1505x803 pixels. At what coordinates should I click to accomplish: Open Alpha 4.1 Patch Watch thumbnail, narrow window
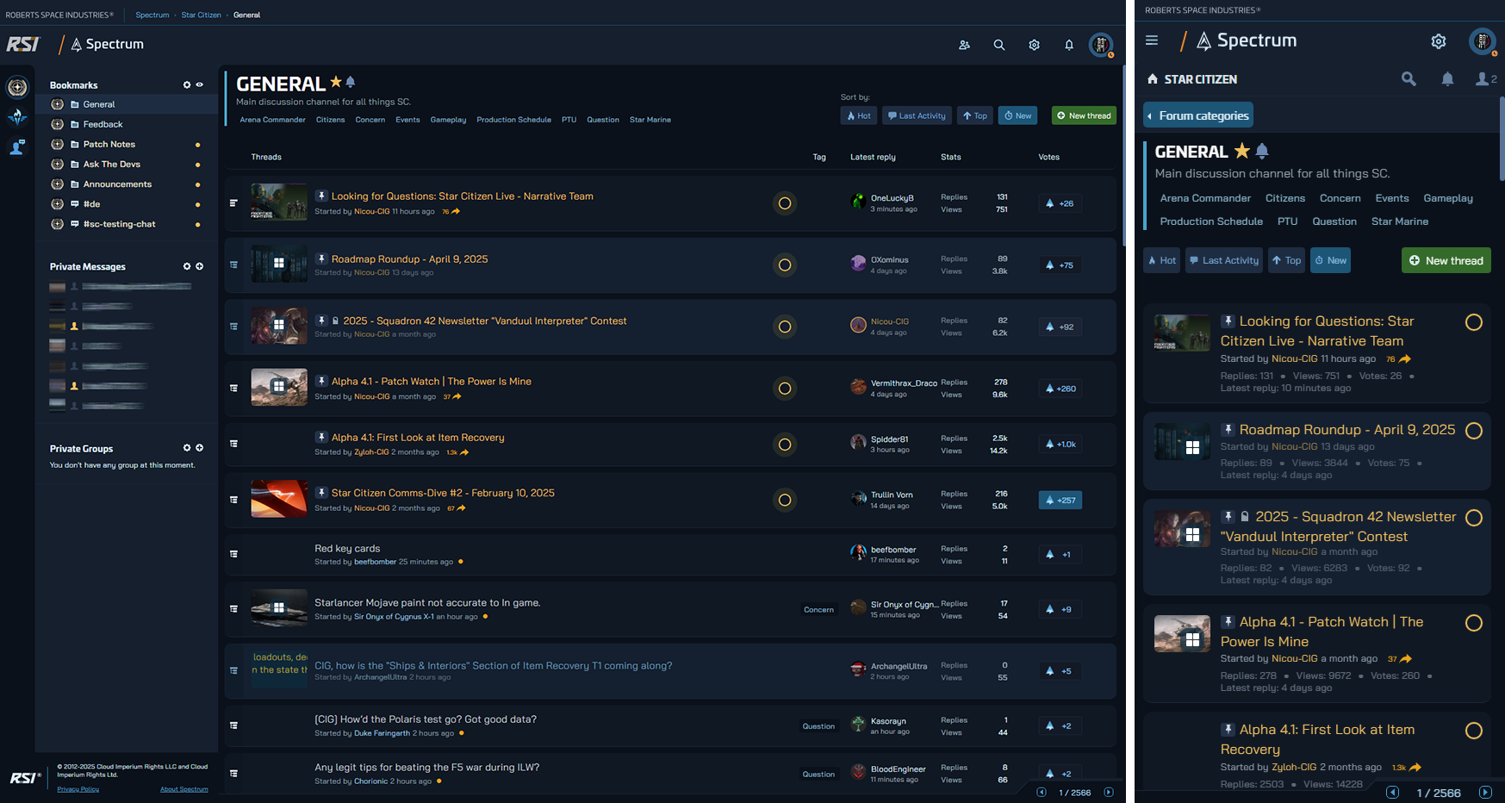[x=1182, y=634]
